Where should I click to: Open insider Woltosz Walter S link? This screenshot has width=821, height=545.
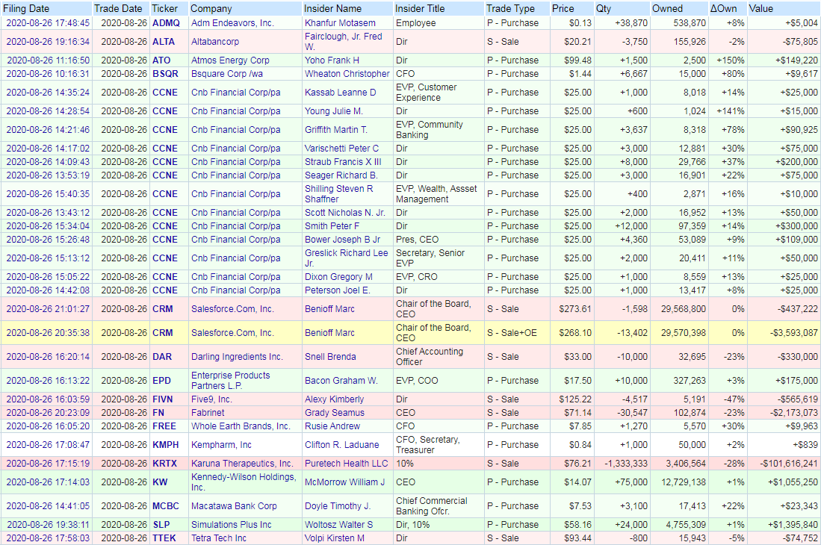click(338, 525)
